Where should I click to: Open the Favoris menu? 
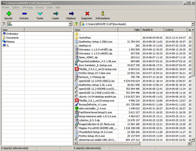(39, 7)
